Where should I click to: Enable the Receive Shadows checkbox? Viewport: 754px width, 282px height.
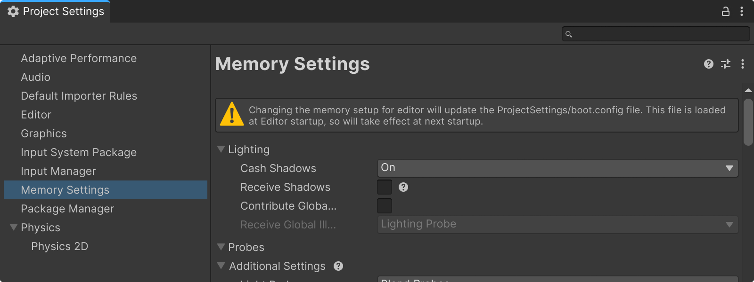coord(385,187)
